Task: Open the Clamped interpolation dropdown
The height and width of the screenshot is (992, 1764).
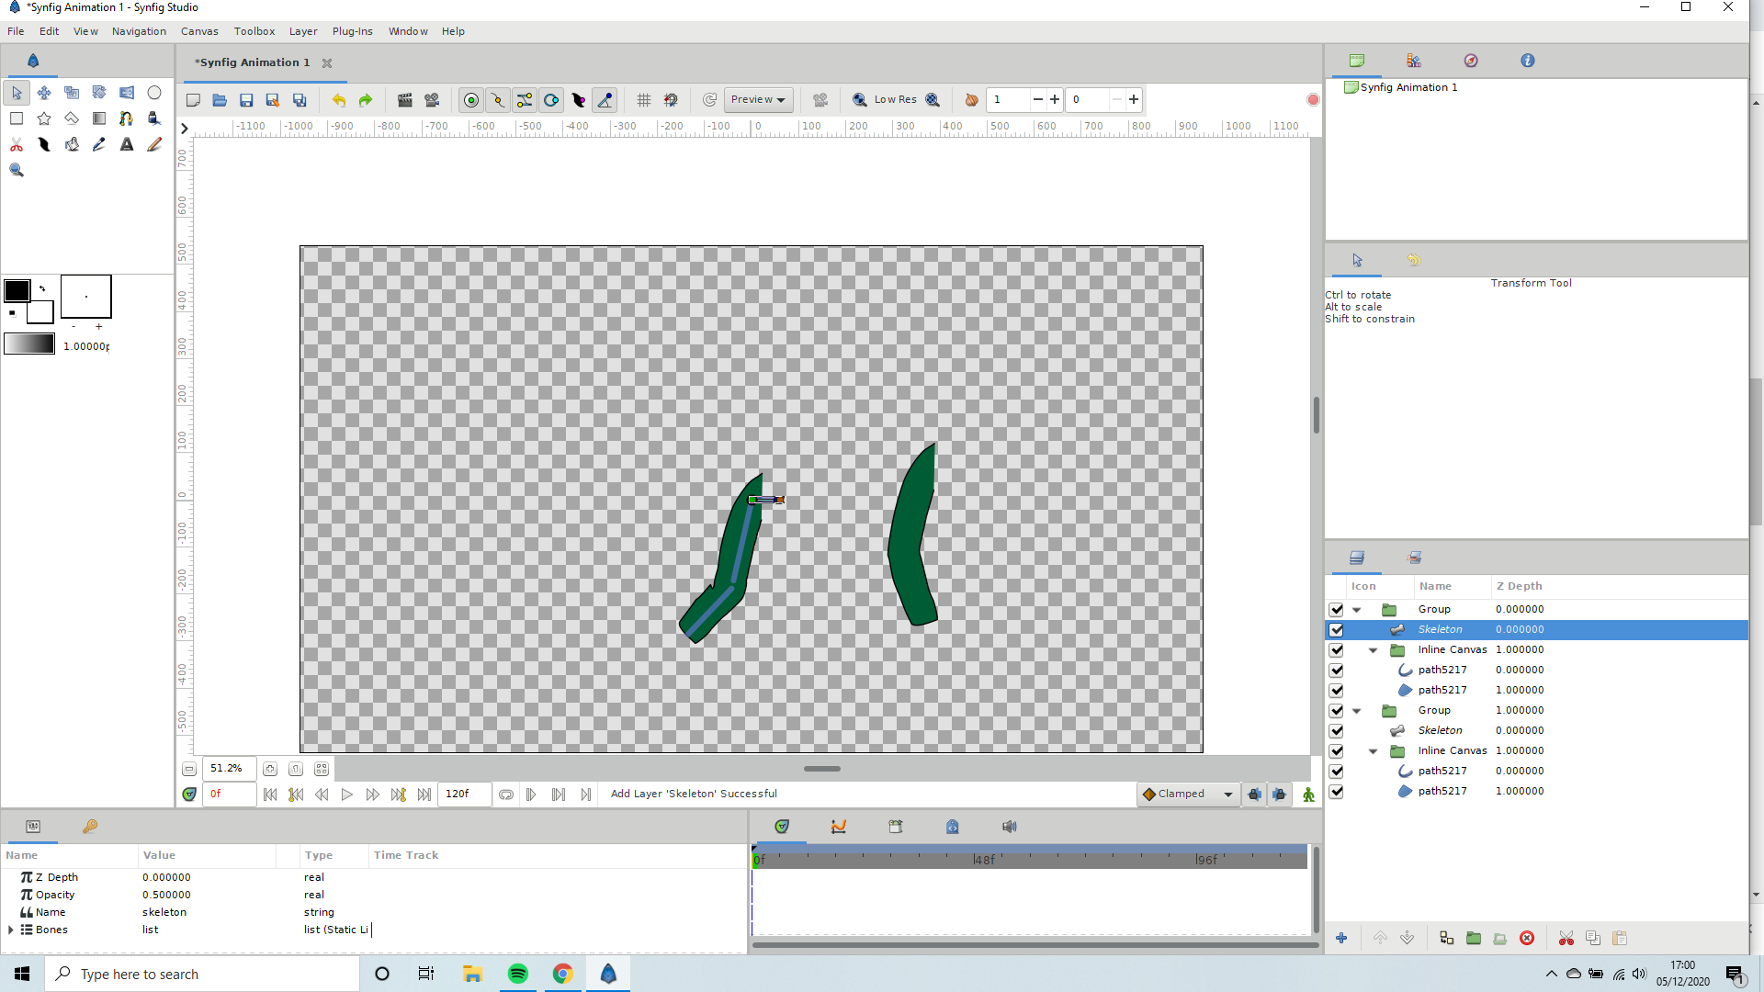Action: [x=1189, y=795]
